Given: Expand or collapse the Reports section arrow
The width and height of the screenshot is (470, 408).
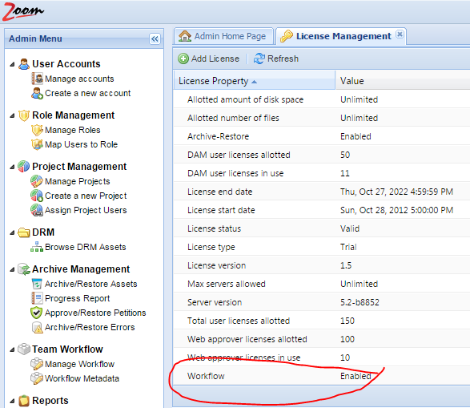Looking at the screenshot, I should pyautogui.click(x=12, y=401).
